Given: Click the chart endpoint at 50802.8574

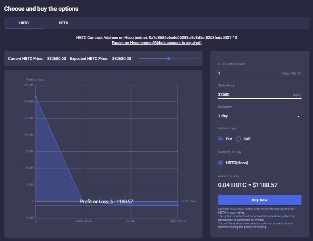Looking at the screenshot, I should (x=177, y=205).
